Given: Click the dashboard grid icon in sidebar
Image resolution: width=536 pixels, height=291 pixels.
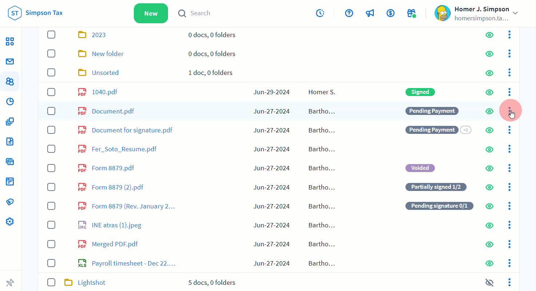Looking at the screenshot, I should point(10,41).
